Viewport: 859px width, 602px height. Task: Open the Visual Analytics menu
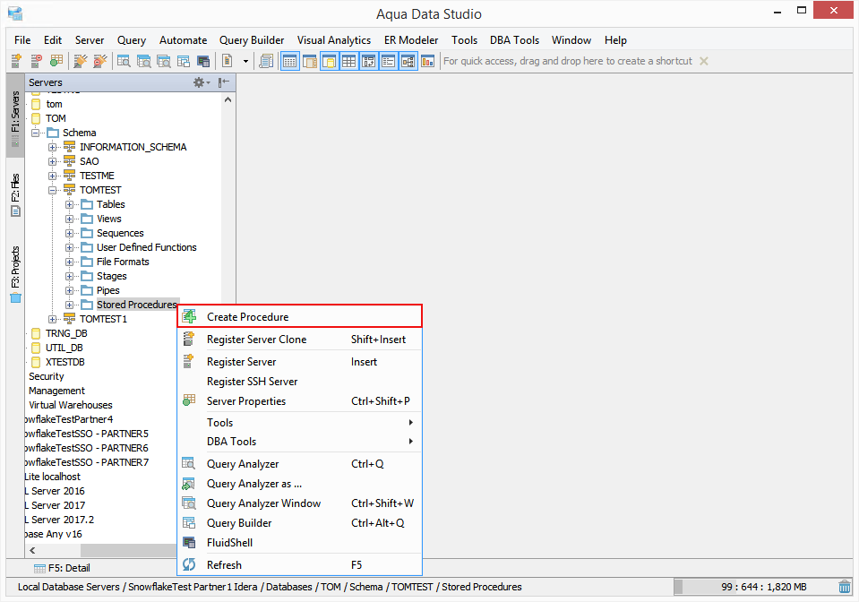[x=333, y=40]
